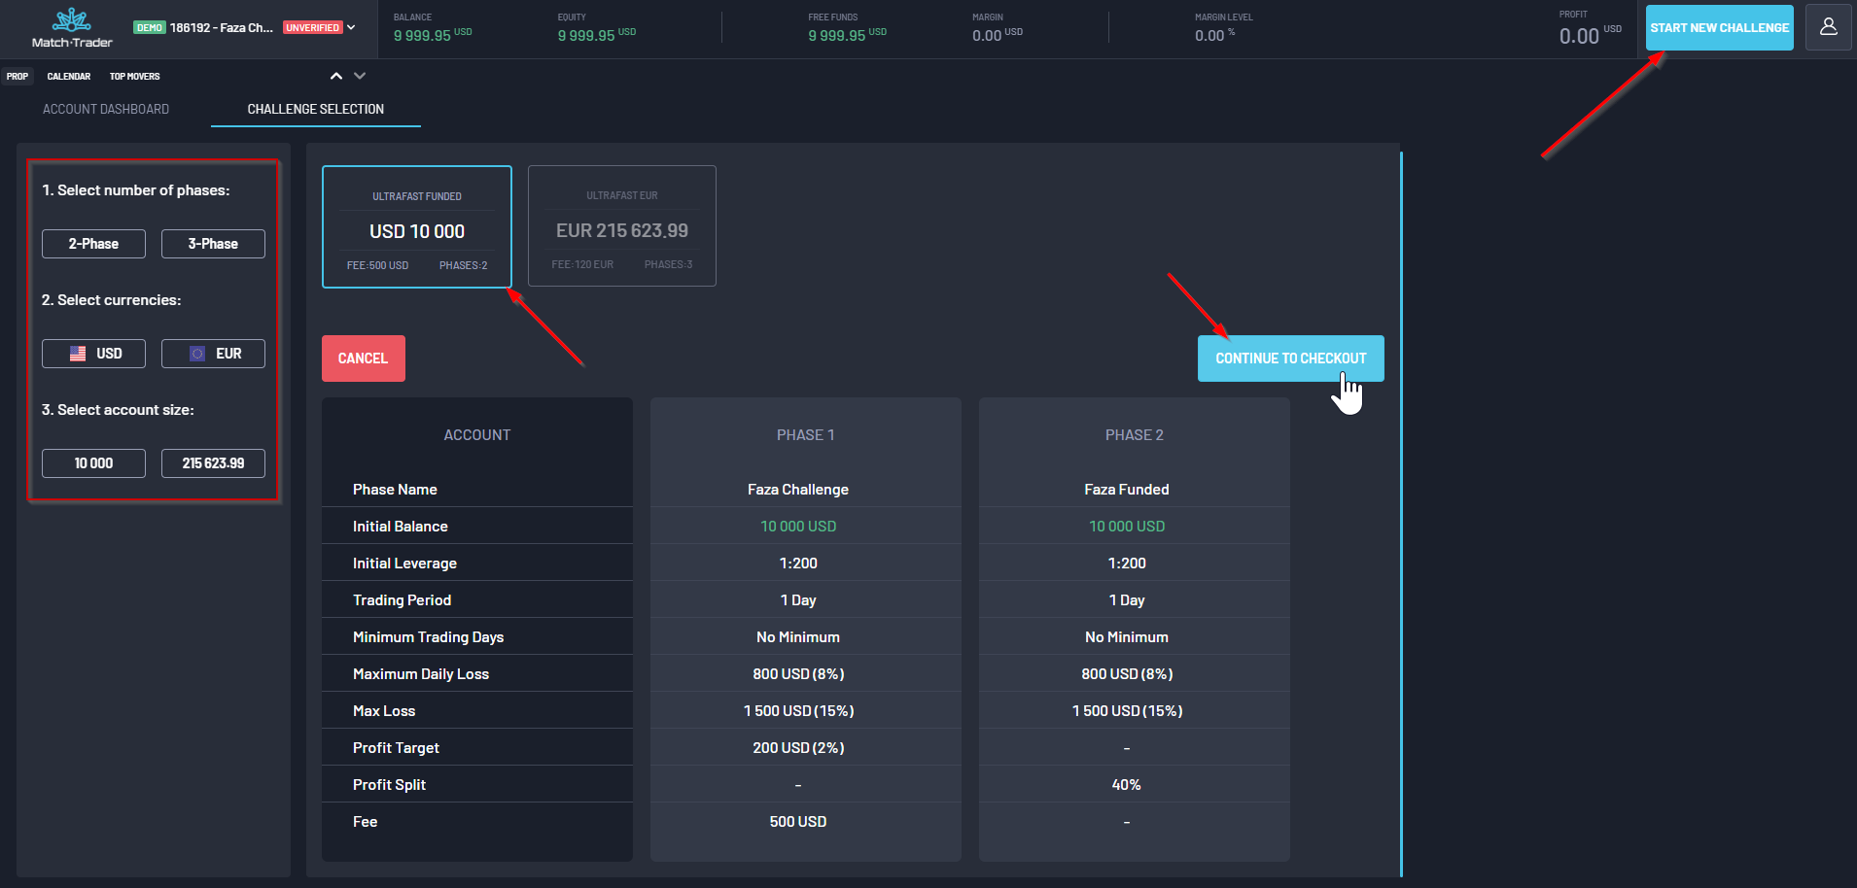Select the 10 000 account size
The width and height of the screenshot is (1857, 888).
pyautogui.click(x=93, y=462)
